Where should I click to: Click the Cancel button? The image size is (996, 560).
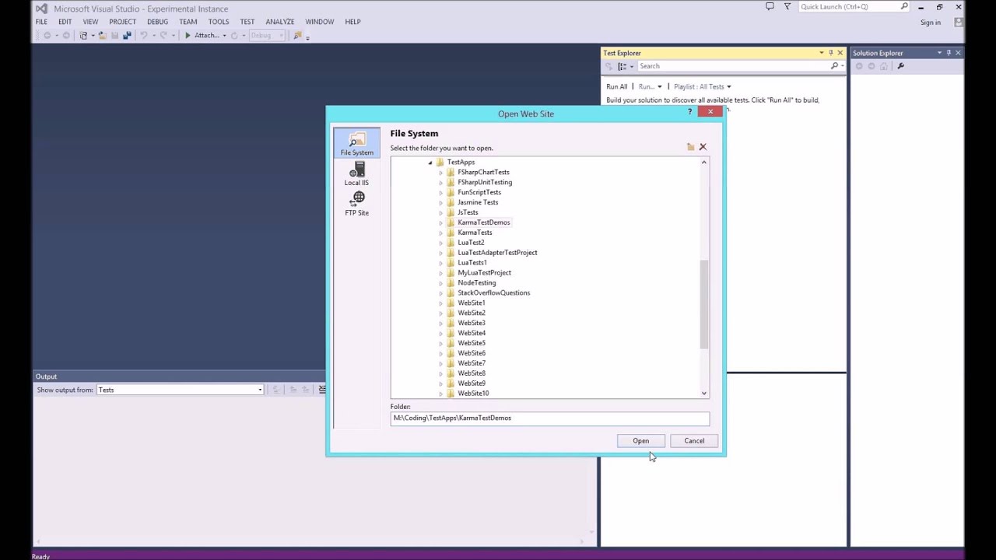coord(694,441)
